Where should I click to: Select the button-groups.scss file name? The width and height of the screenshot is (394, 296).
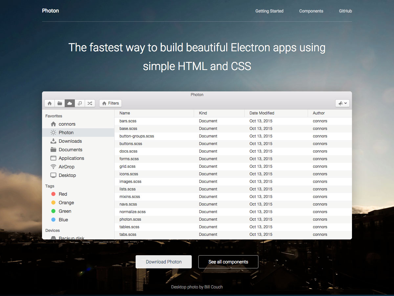137,136
